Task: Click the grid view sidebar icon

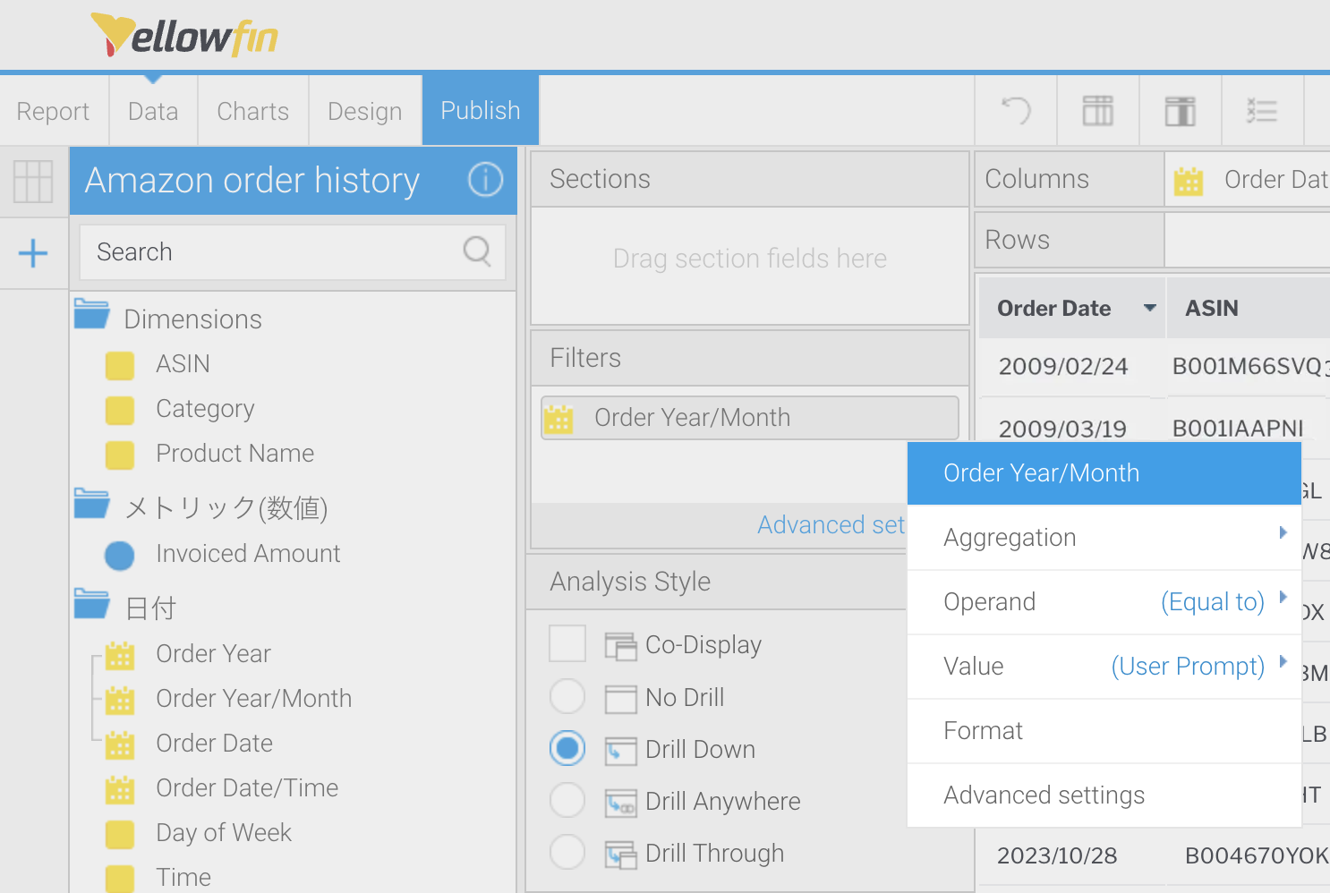Action: click(33, 182)
